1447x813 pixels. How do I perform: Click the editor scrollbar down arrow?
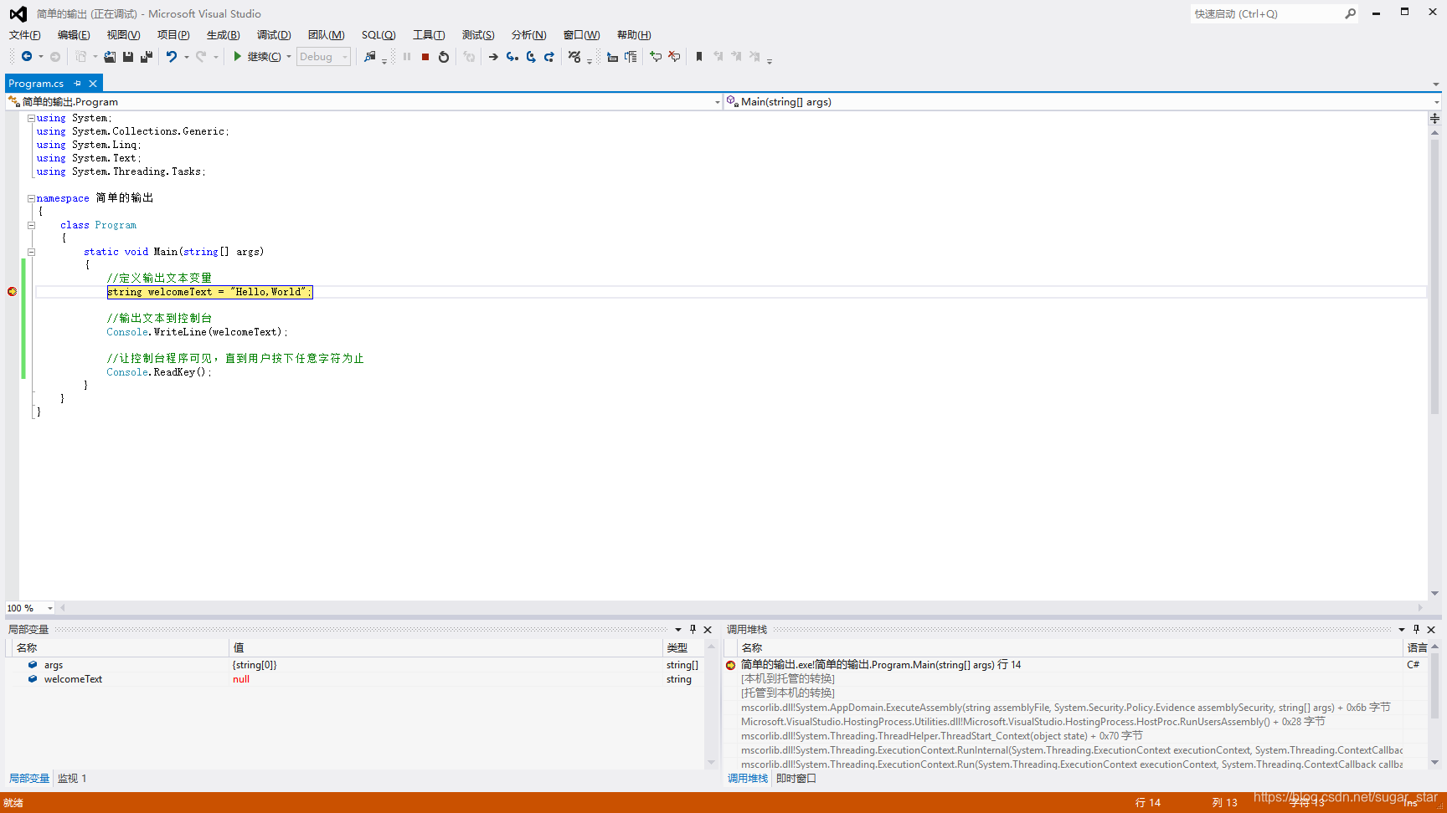click(x=1434, y=593)
